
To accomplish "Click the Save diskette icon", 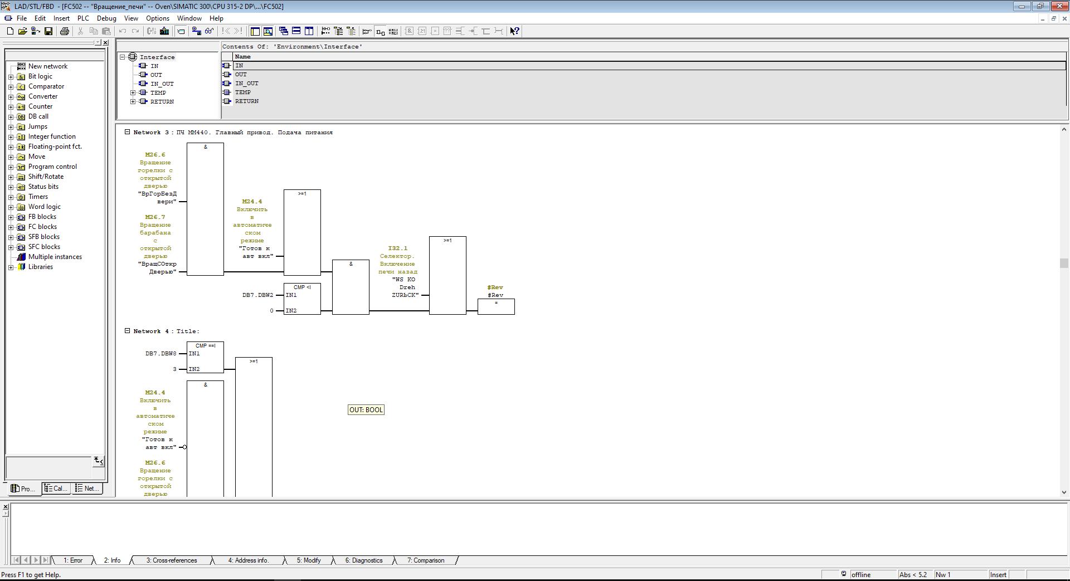I will tap(48, 31).
